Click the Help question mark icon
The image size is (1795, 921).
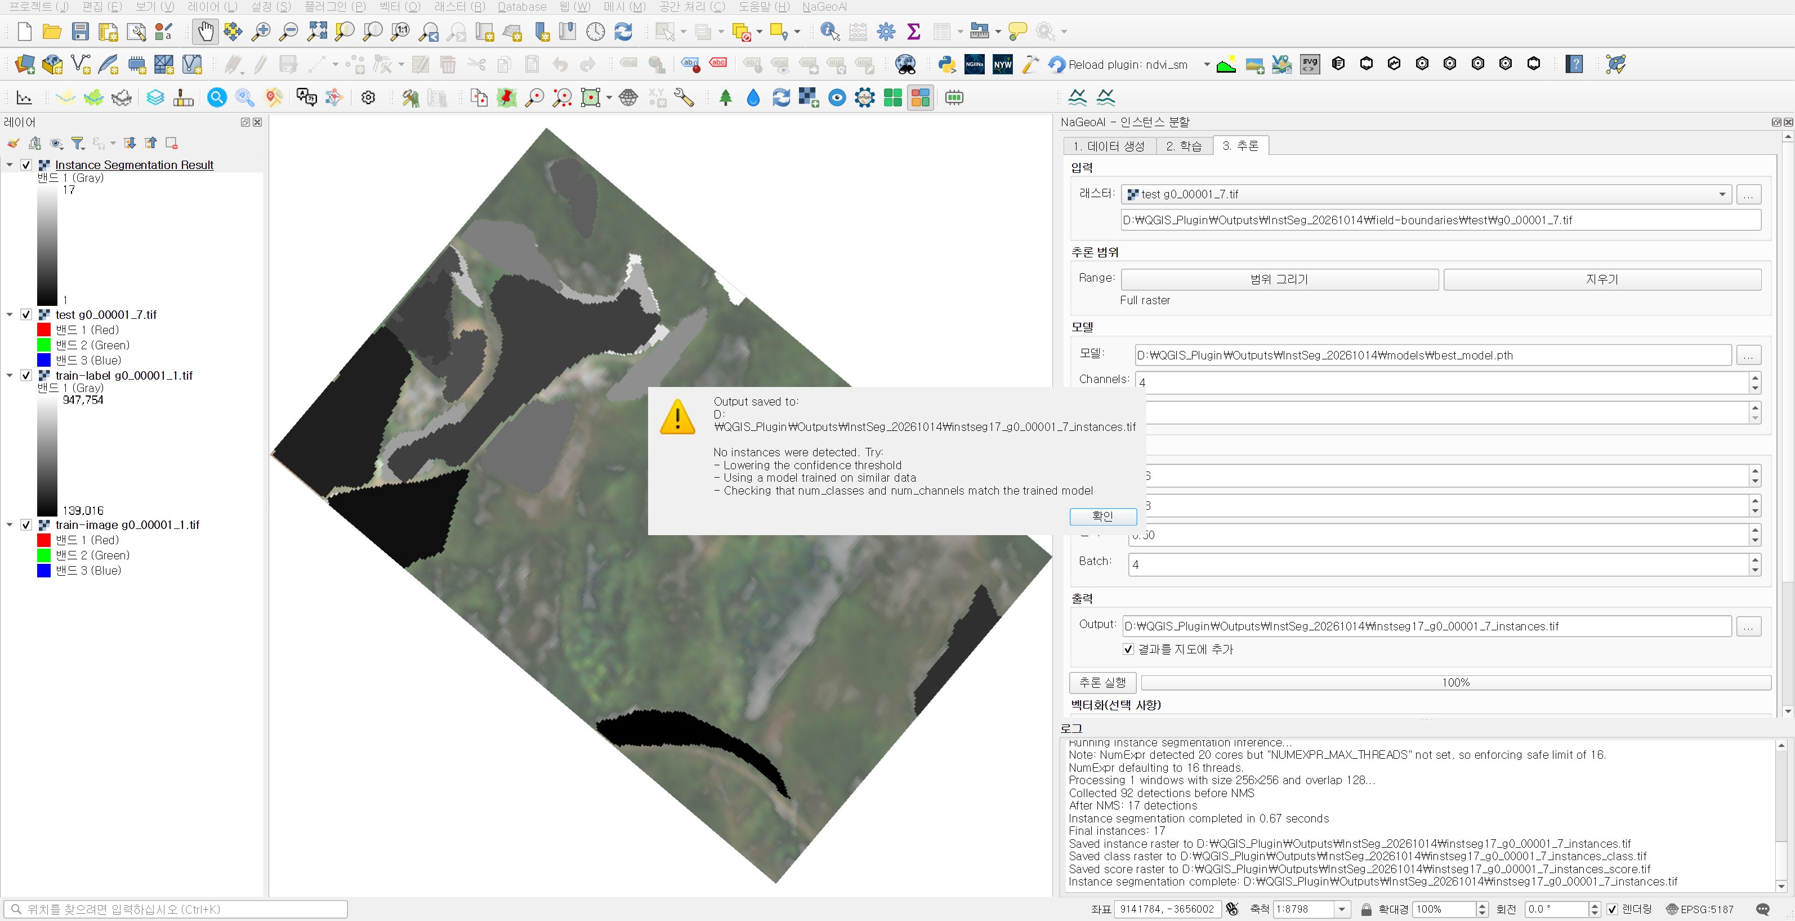click(1574, 64)
